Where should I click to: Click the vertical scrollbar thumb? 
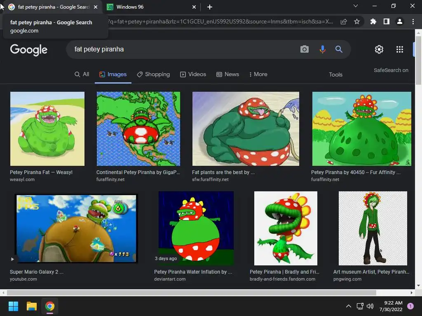coord(418,60)
